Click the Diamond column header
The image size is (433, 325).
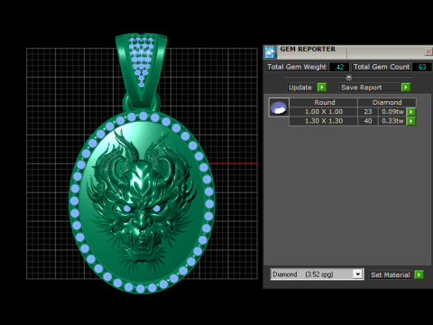[387, 102]
